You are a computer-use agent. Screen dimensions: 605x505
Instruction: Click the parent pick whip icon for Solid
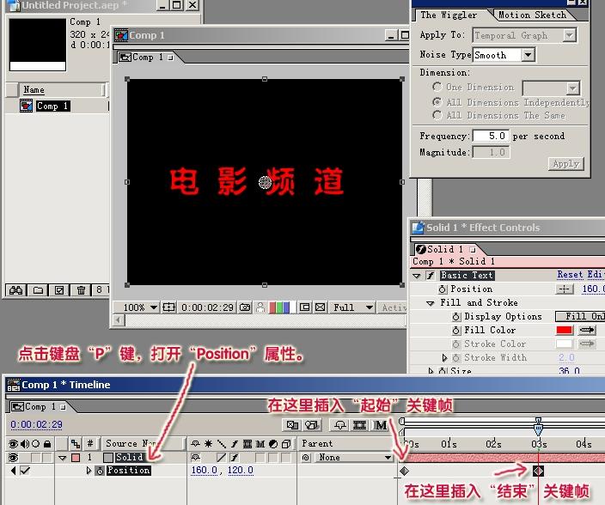pos(306,458)
